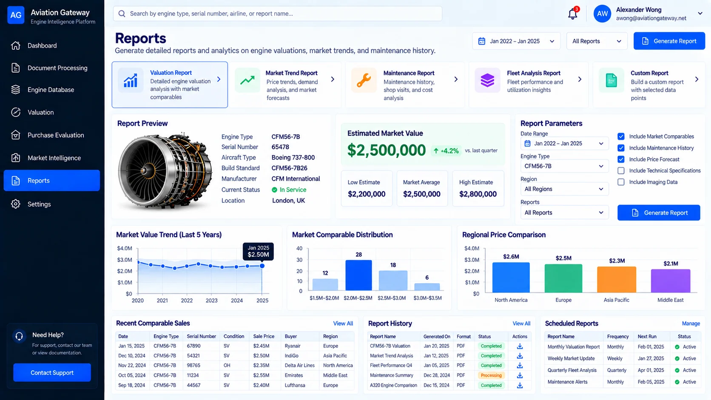Image resolution: width=711 pixels, height=400 pixels.
Task: Click the Processing status badge
Action: pyautogui.click(x=491, y=375)
